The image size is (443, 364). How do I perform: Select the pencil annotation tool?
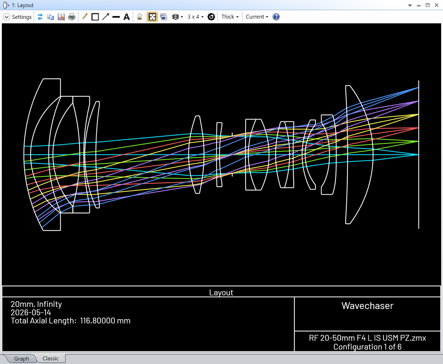85,17
